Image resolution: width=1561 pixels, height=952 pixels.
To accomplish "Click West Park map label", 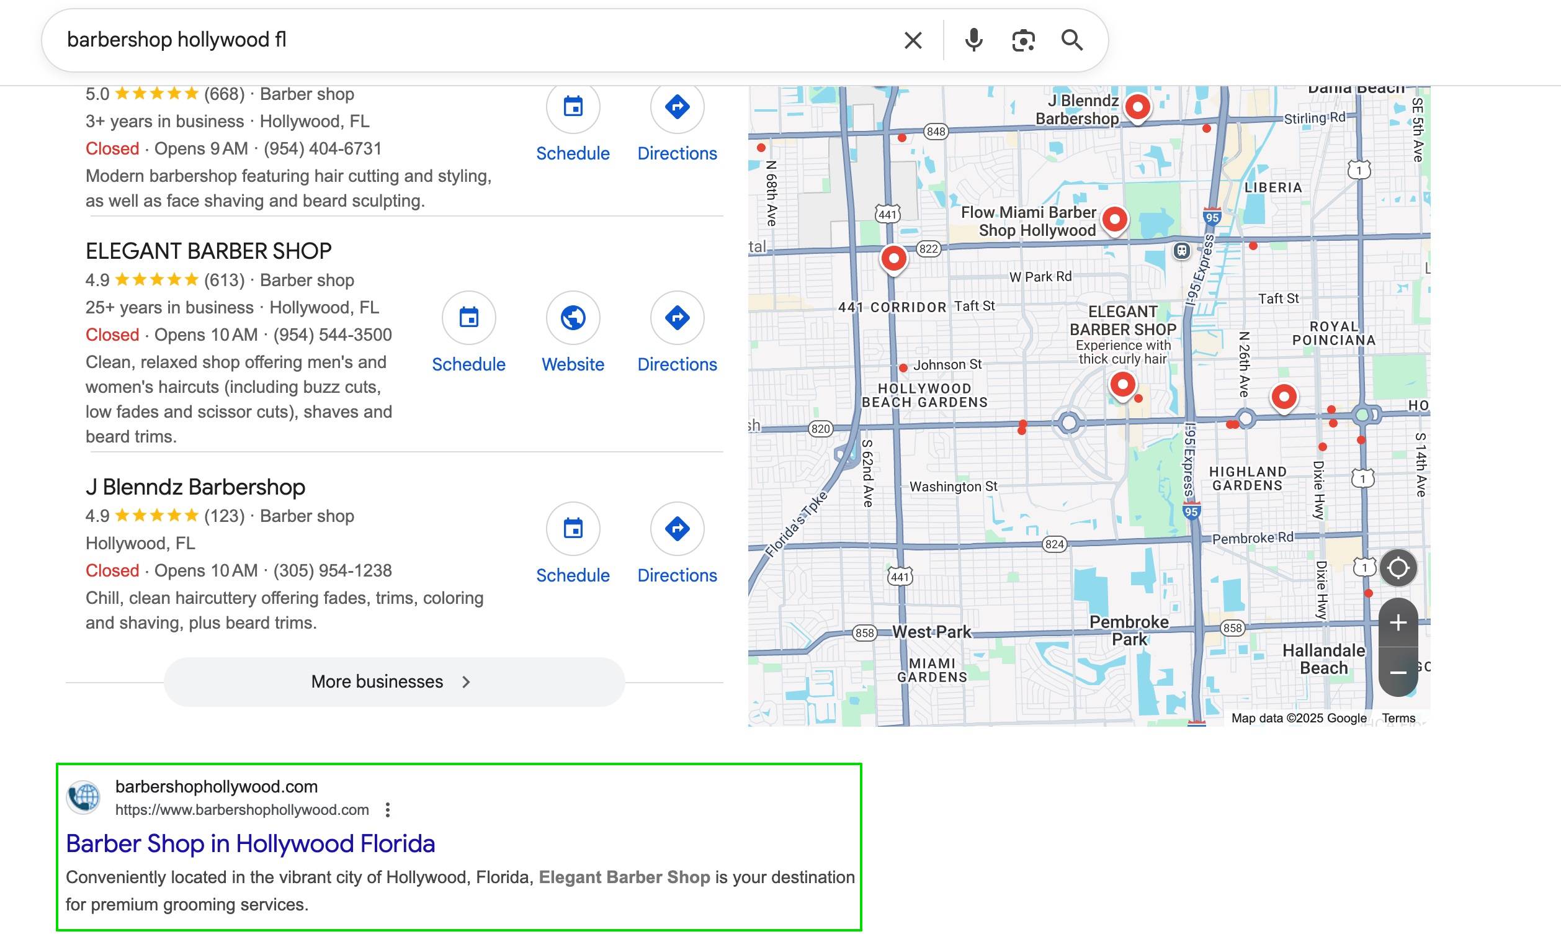I will tap(931, 632).
